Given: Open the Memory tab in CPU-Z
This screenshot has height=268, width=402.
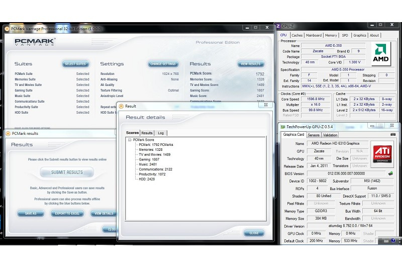Looking at the screenshot, I should click(x=331, y=35).
